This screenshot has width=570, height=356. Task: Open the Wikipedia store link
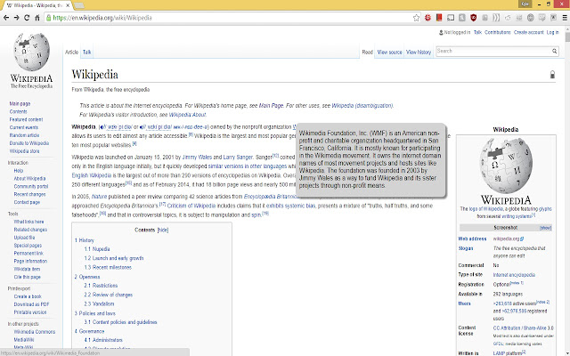tap(24, 151)
